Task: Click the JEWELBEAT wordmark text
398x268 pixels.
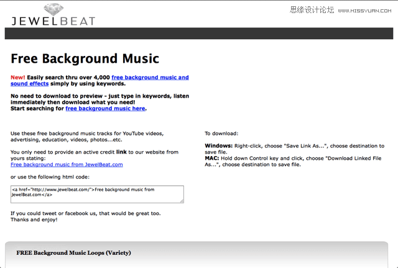Action: (53, 21)
